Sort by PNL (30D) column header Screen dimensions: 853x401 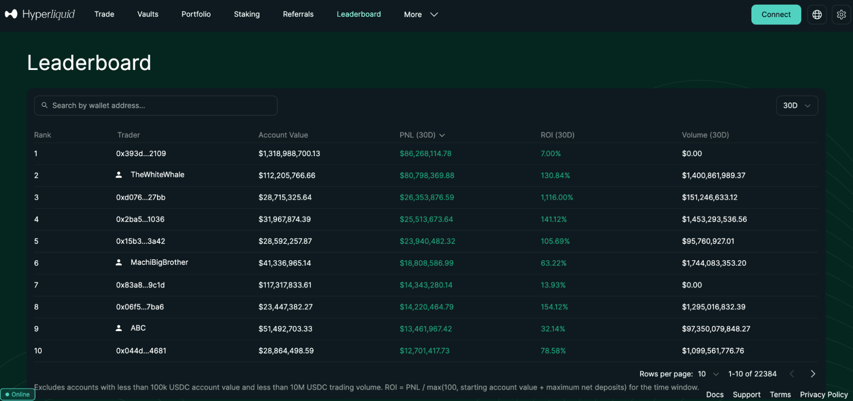click(x=422, y=135)
